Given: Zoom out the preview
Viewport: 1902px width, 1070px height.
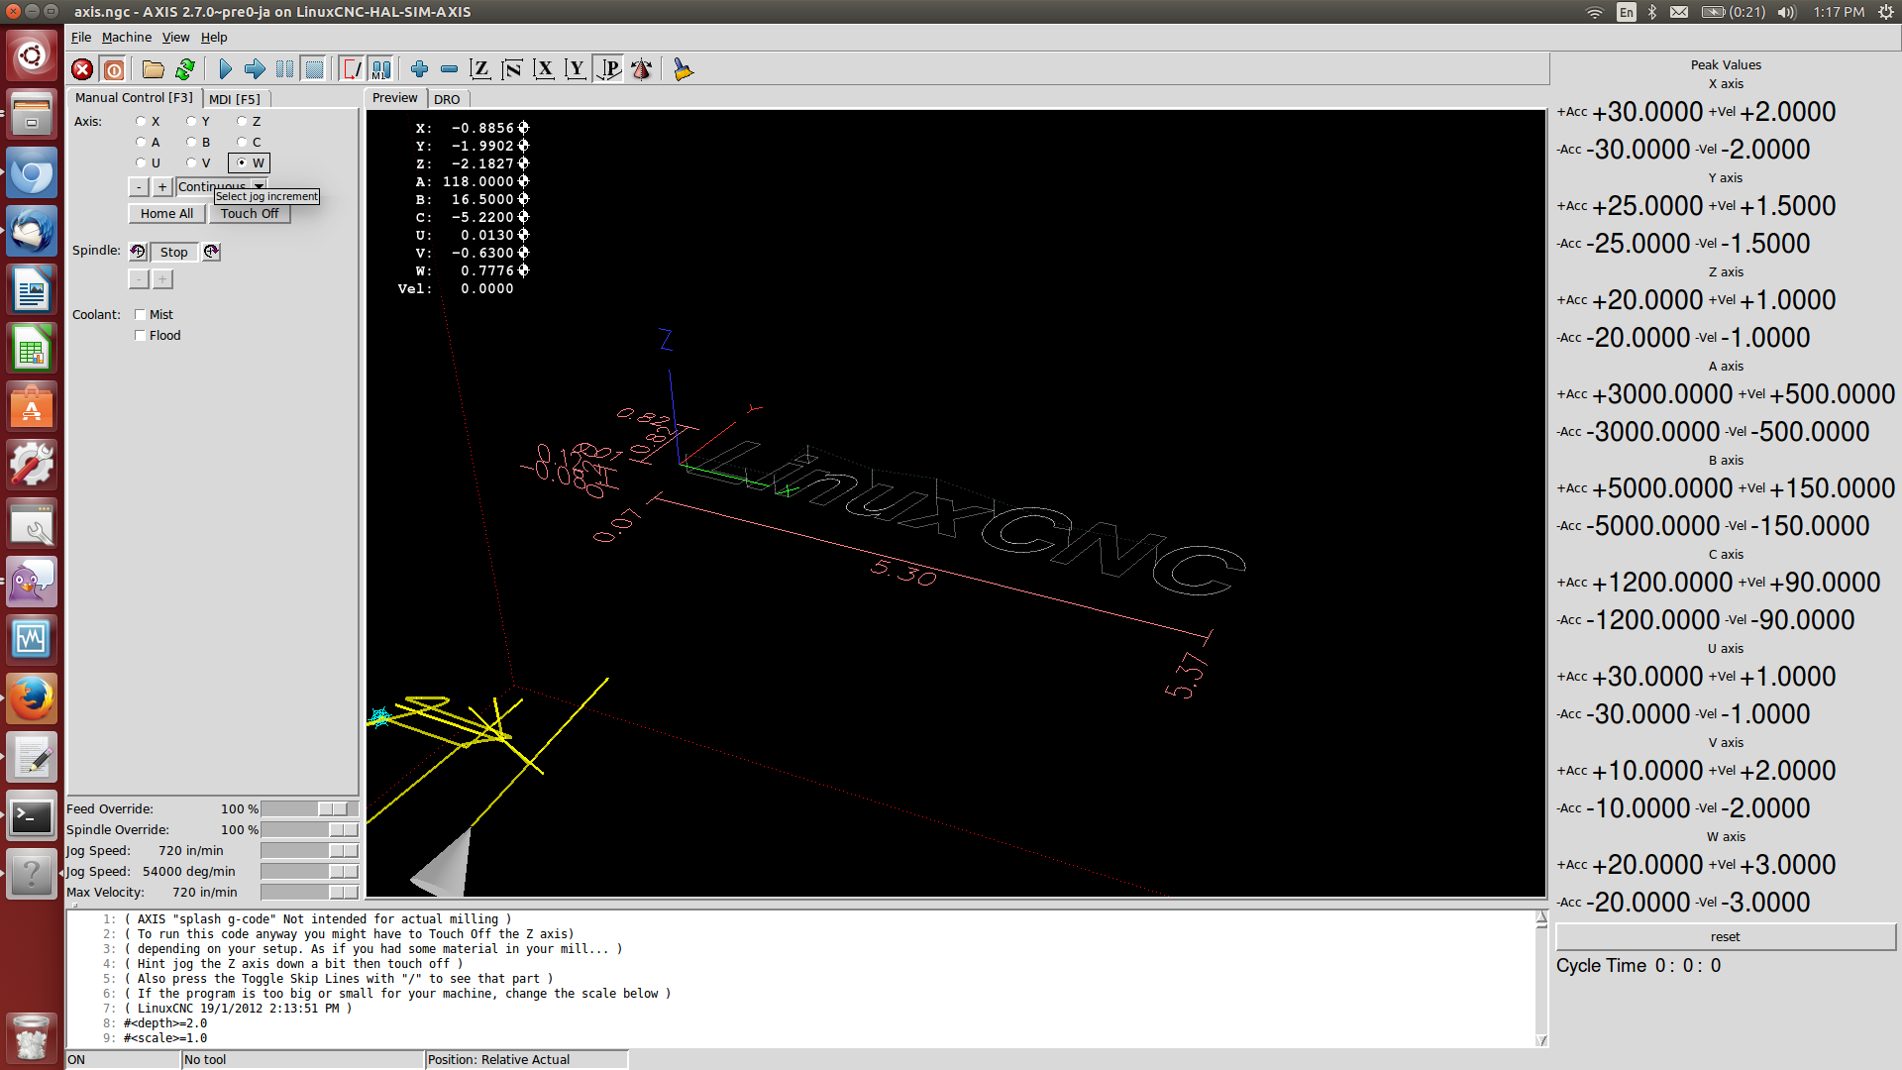Looking at the screenshot, I should (x=449, y=69).
